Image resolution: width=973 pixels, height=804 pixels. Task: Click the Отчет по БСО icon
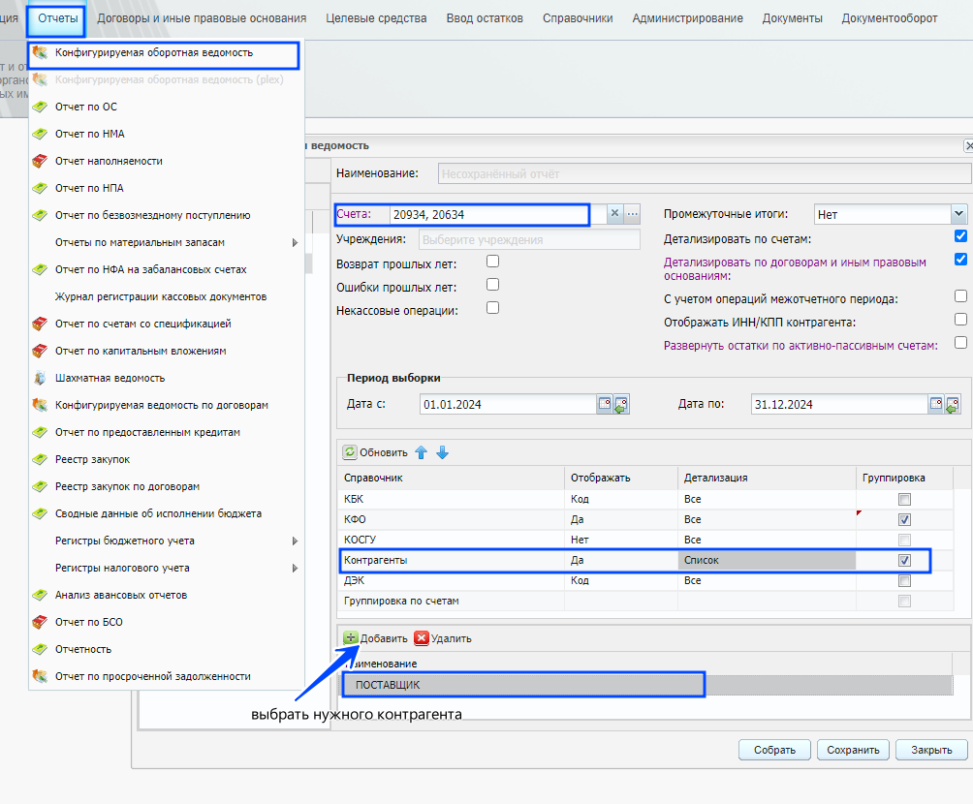(x=40, y=622)
